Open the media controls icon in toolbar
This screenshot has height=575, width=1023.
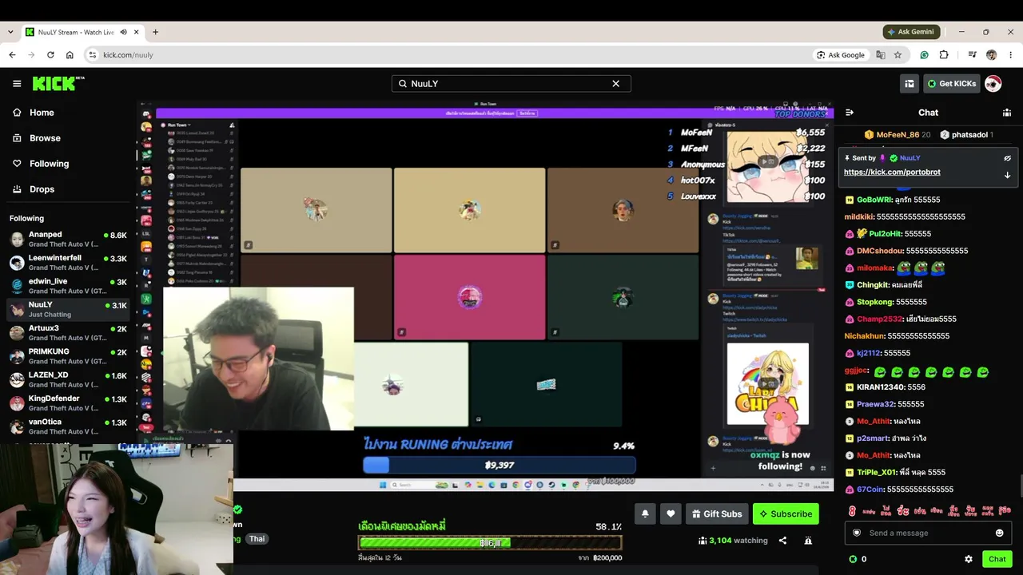point(972,55)
